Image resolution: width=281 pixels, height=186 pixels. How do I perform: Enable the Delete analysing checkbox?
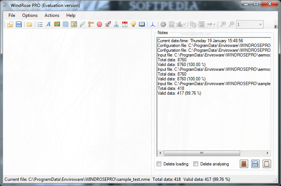click(x=196, y=164)
